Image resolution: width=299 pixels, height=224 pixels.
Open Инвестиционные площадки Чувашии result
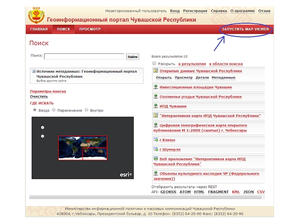pos(196,87)
